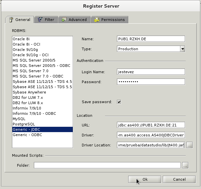Browse for Driver Location file
201x189 pixels.
[x=189, y=145]
